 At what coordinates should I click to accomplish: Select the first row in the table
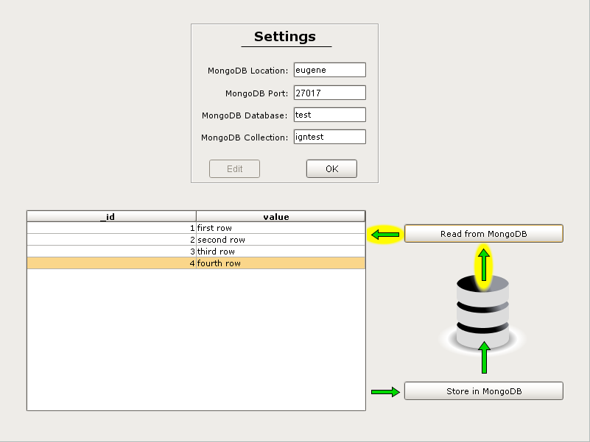pos(195,228)
